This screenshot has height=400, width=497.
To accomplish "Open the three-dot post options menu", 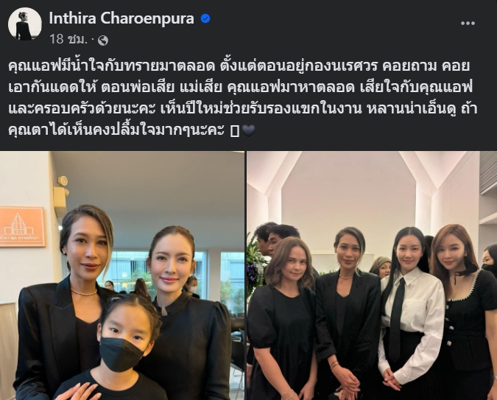I will [468, 23].
